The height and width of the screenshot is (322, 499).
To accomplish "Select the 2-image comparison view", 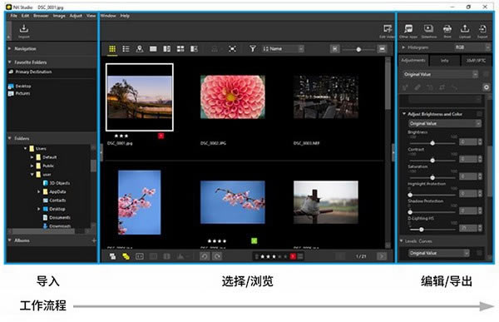I will click(167, 49).
